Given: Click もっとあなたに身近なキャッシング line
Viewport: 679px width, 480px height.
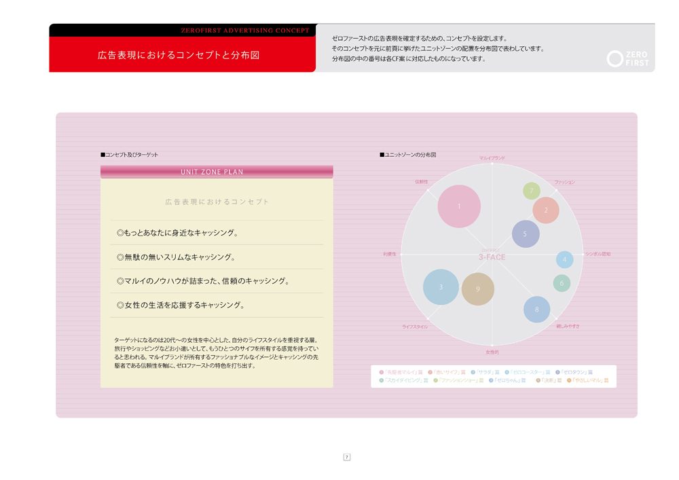Looking at the screenshot, I should point(177,233).
